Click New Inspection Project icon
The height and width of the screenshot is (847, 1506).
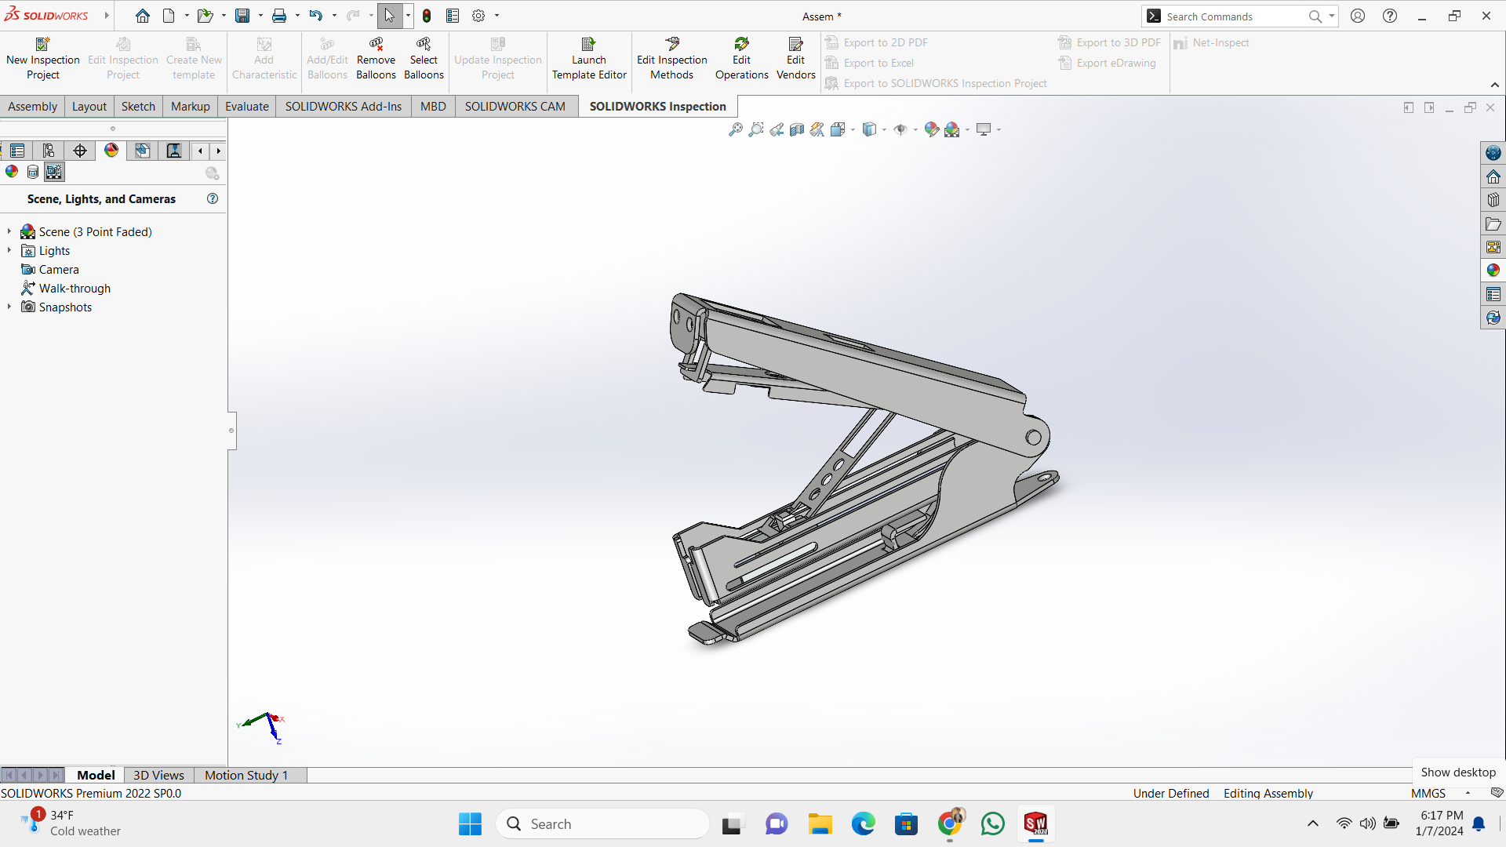42,45
